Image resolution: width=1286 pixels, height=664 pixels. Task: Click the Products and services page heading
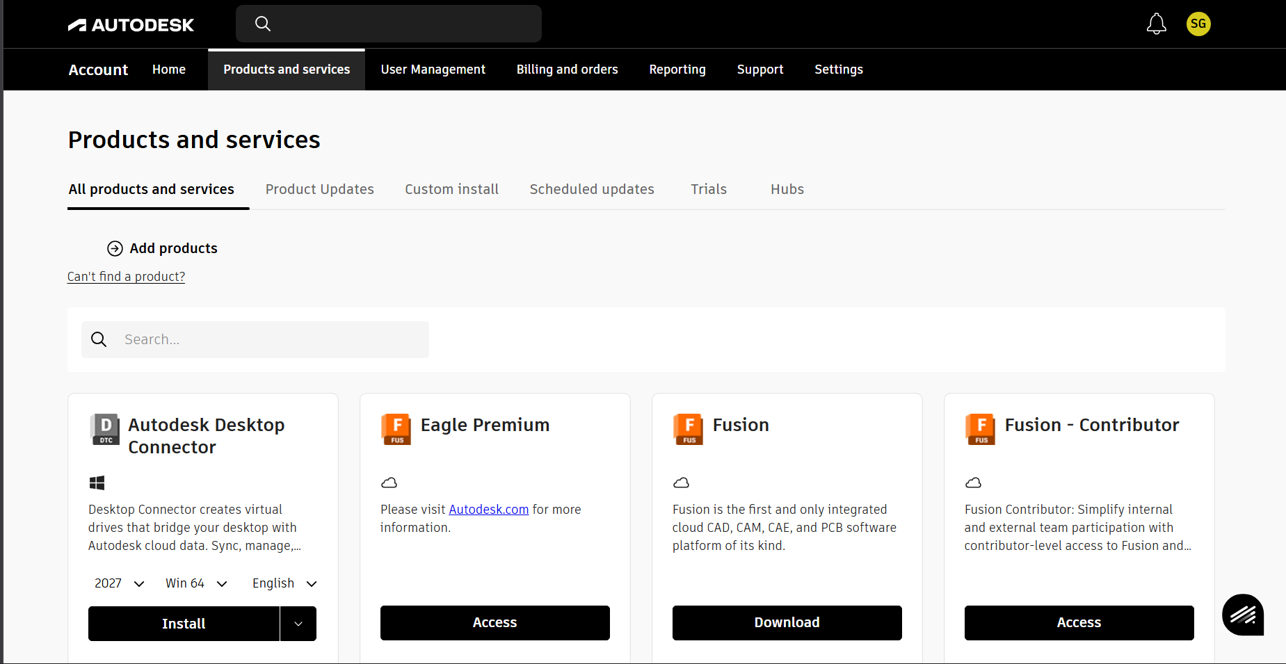click(194, 140)
